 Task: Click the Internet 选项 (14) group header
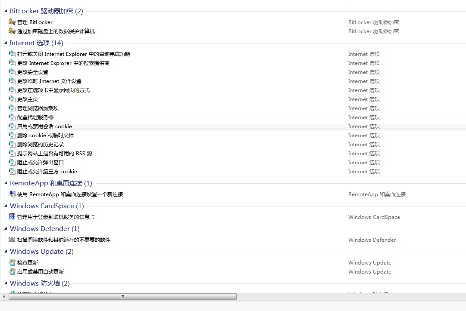click(36, 43)
